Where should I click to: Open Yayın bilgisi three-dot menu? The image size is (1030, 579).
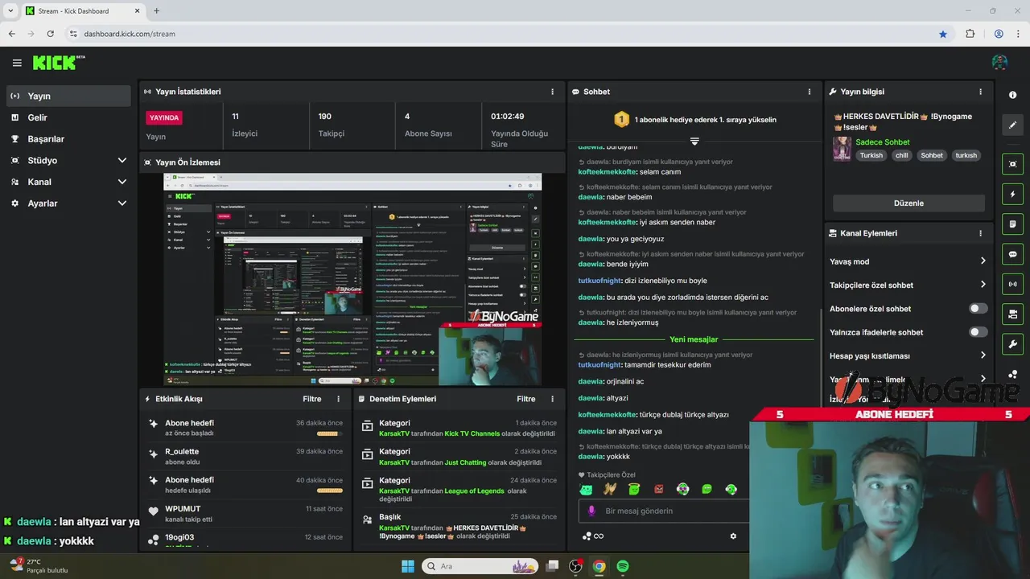(x=980, y=92)
